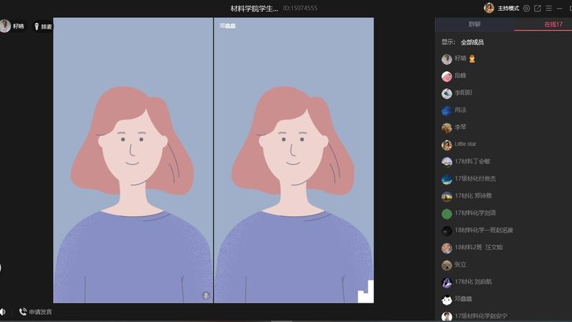Switch to the 群聊 group chat tab

pos(475,24)
